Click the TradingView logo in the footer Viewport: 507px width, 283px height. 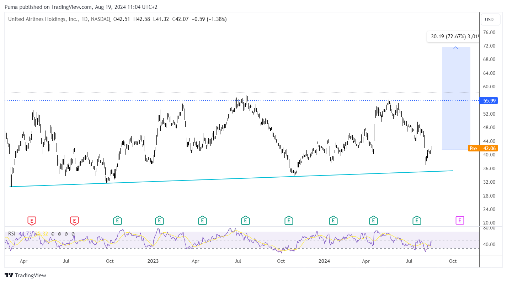25,275
